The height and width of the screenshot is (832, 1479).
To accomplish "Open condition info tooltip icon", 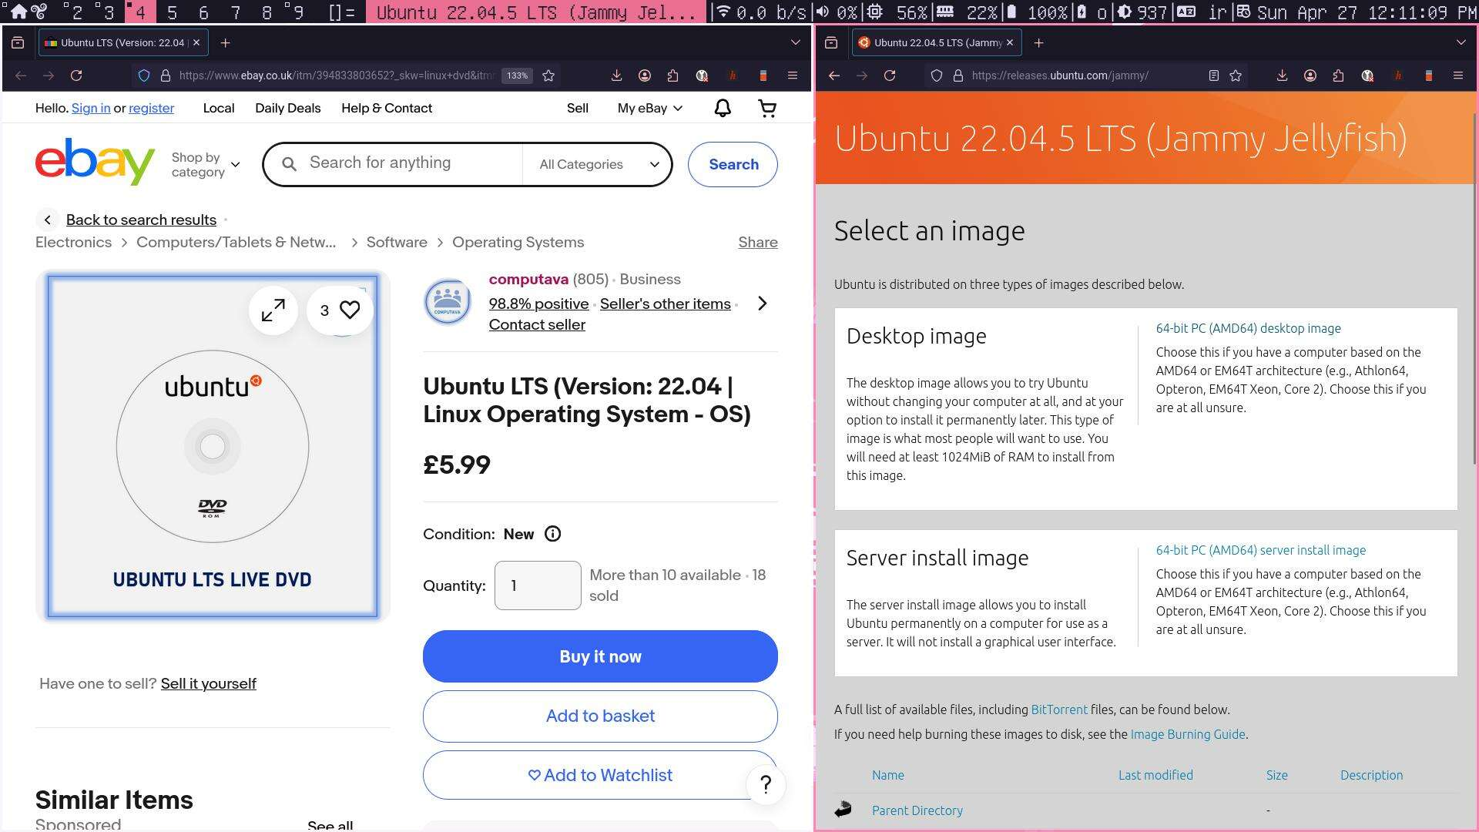I will [552, 534].
